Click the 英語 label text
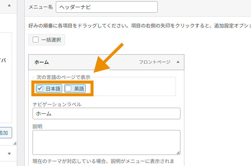251x166 pixels. pyautogui.click(x=79, y=89)
